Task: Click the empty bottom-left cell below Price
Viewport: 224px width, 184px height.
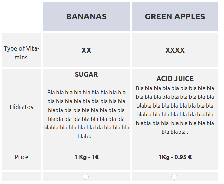Action: point(22,176)
